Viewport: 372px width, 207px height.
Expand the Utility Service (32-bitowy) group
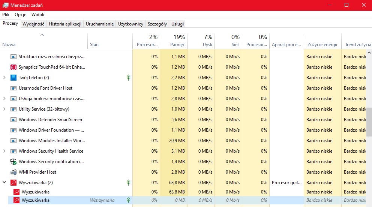[4, 109]
